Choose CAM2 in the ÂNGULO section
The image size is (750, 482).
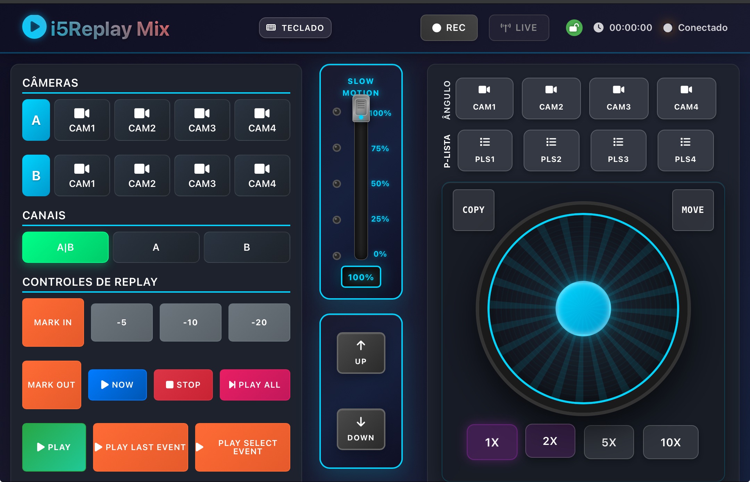click(x=551, y=98)
